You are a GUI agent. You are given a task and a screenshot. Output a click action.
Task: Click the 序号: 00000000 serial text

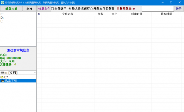coord(10,58)
